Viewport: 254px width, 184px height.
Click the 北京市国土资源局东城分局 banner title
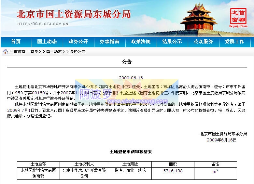[74, 14]
